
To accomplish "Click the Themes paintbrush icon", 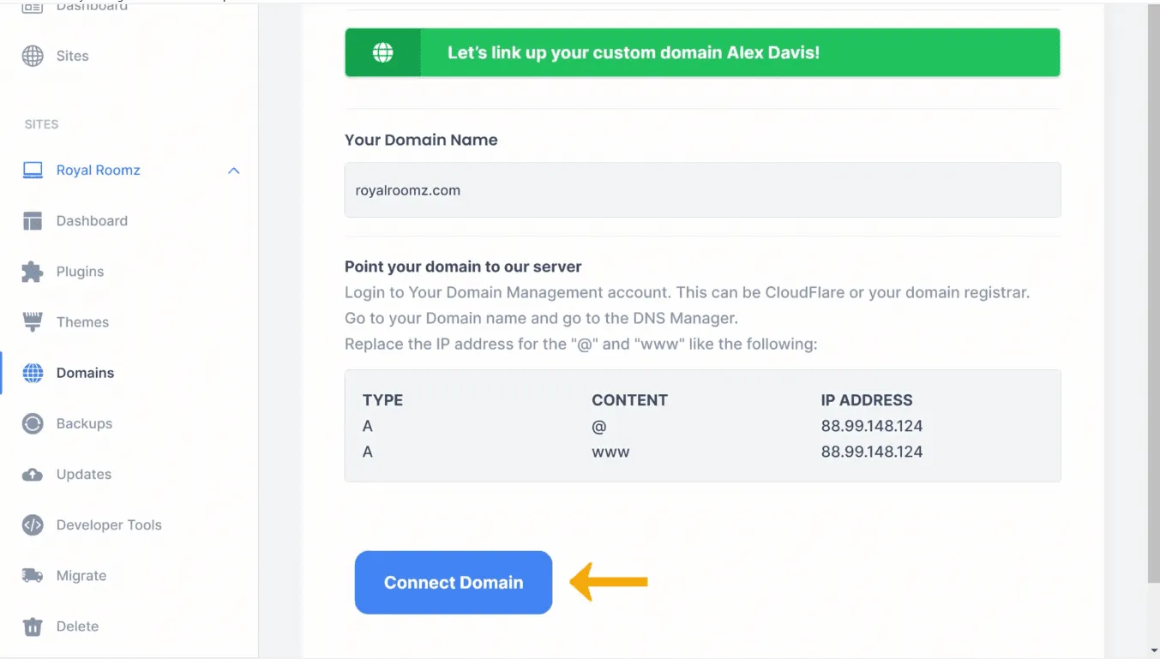I will point(33,322).
